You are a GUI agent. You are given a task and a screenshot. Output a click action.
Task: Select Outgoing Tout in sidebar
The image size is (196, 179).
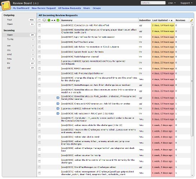19,20
